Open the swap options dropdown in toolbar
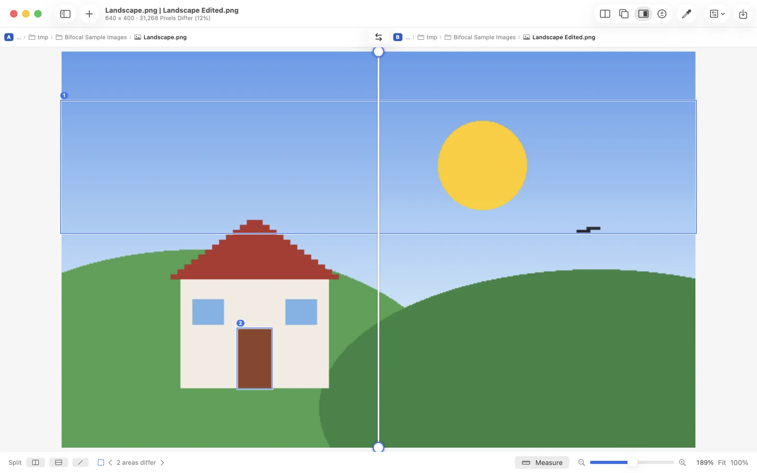 [x=717, y=14]
